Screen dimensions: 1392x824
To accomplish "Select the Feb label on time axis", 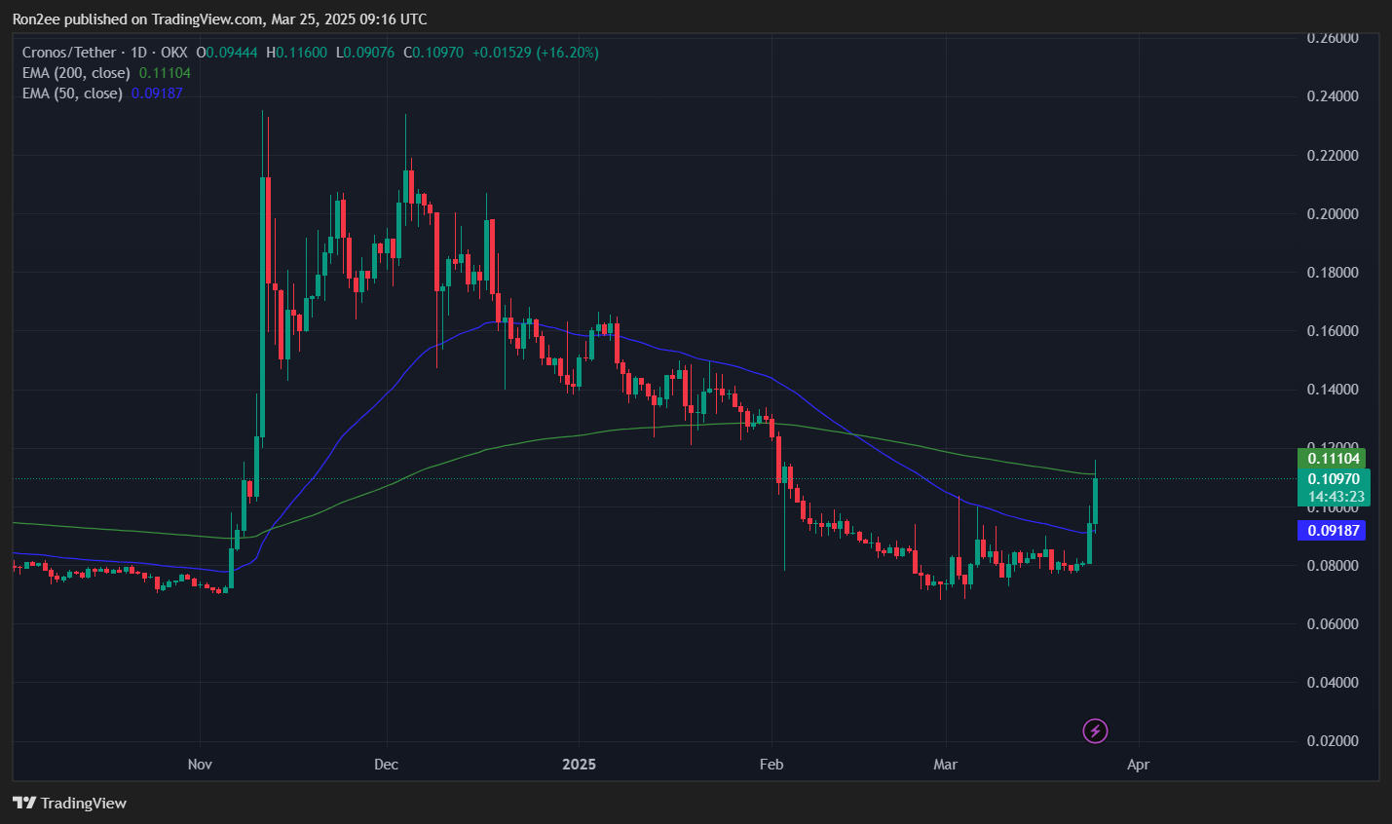I will (x=771, y=765).
